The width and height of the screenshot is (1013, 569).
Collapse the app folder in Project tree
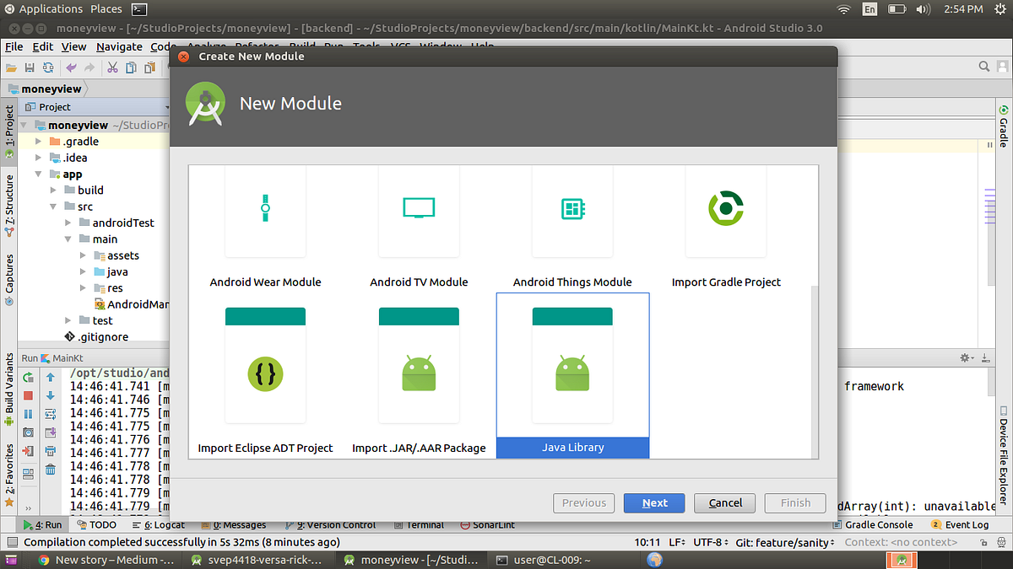(40, 174)
